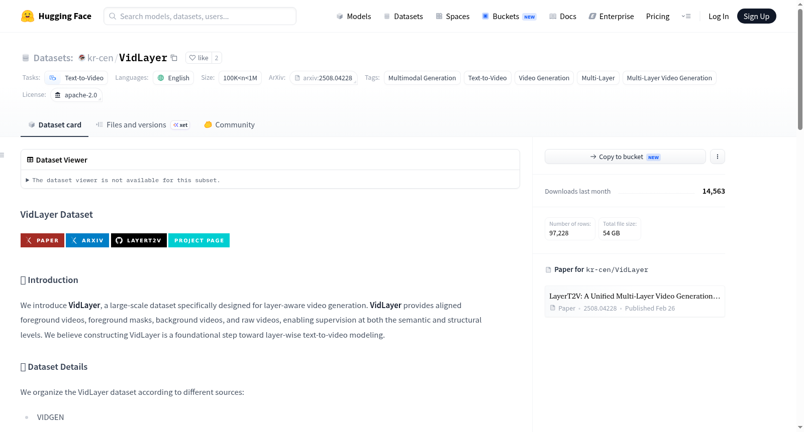Open Pricing page
Image resolution: width=804 pixels, height=432 pixels.
(x=658, y=17)
